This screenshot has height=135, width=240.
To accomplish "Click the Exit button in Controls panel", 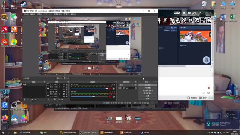I will pos(147,99).
